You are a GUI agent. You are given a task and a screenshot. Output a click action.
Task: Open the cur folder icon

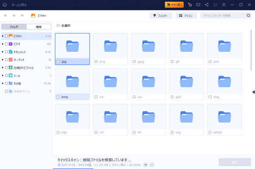click(148, 82)
